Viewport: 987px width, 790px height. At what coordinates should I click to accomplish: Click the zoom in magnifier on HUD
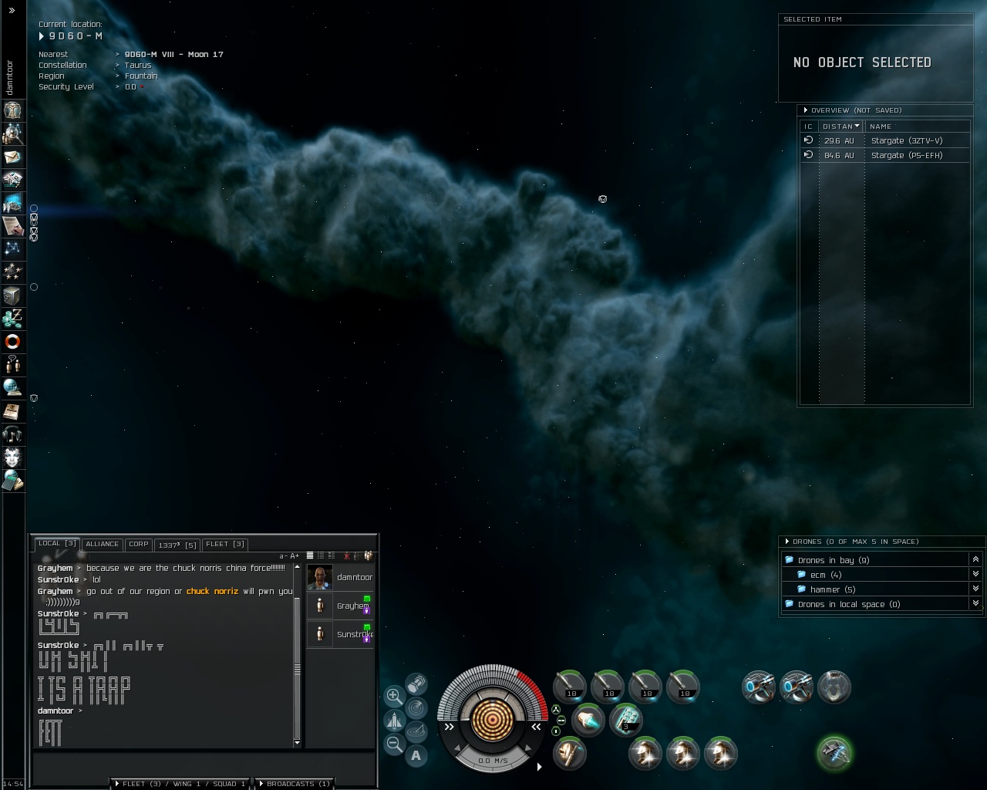394,696
